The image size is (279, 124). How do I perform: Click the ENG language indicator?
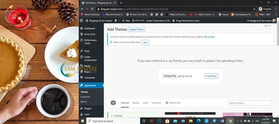[x=257, y=121]
